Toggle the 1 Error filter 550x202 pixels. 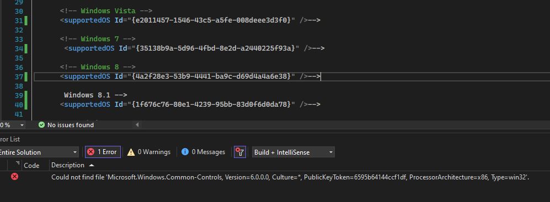(x=103, y=152)
